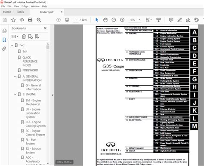
Task: Click the Zoom out minus icon
Action: tap(114, 20)
